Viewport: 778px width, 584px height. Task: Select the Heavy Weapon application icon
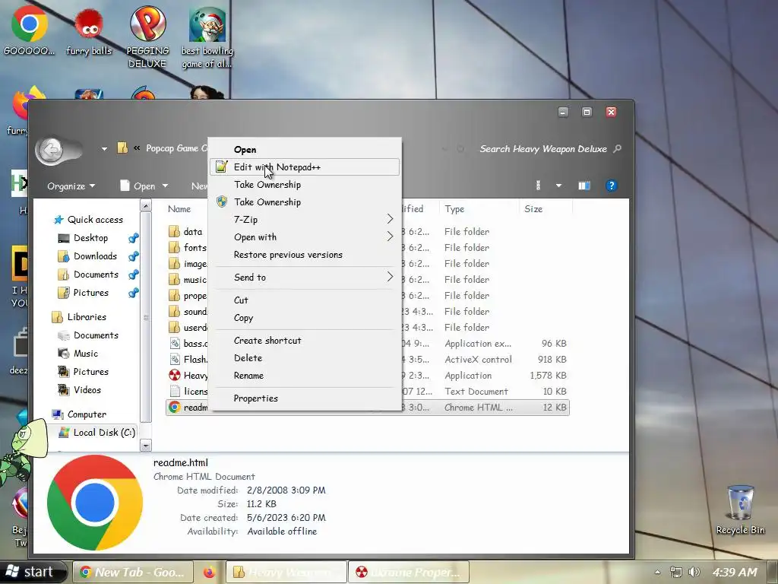tap(175, 375)
